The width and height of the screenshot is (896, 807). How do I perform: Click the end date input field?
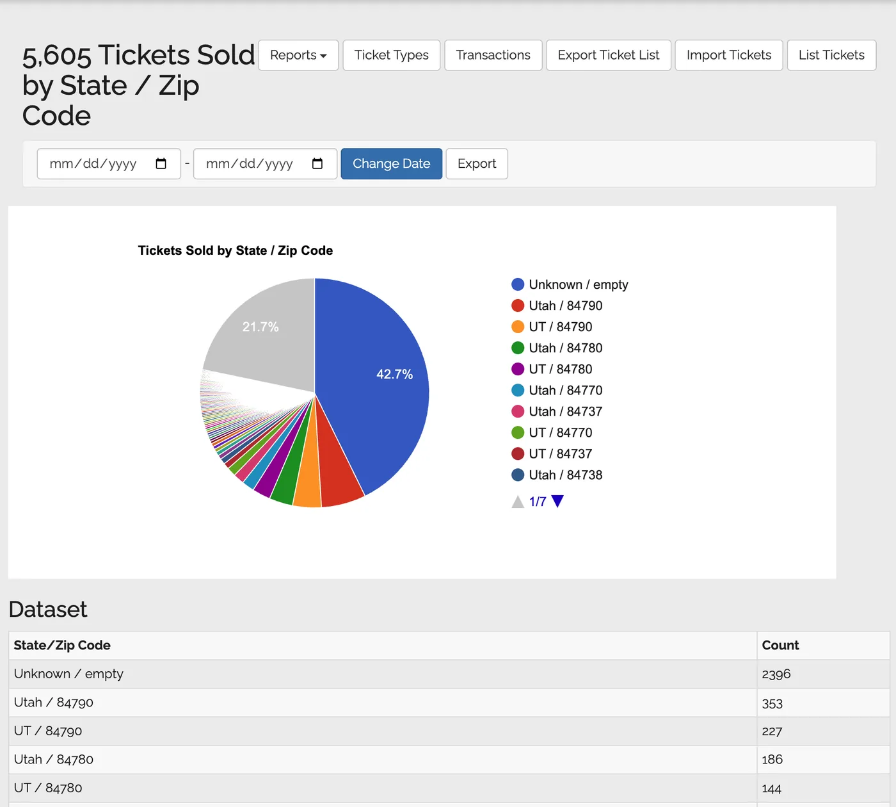pyautogui.click(x=265, y=164)
